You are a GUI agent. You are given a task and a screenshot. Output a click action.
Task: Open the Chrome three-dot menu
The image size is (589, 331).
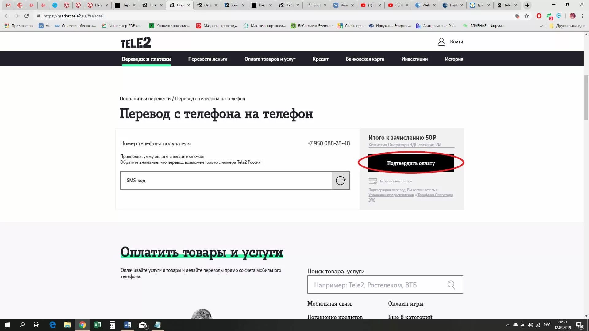[582, 16]
